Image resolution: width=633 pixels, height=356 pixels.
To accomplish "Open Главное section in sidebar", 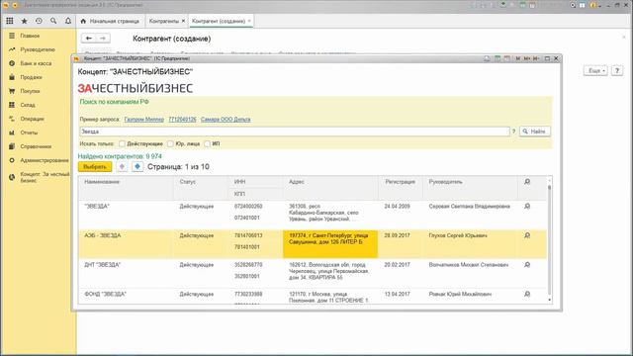I will tap(30, 36).
